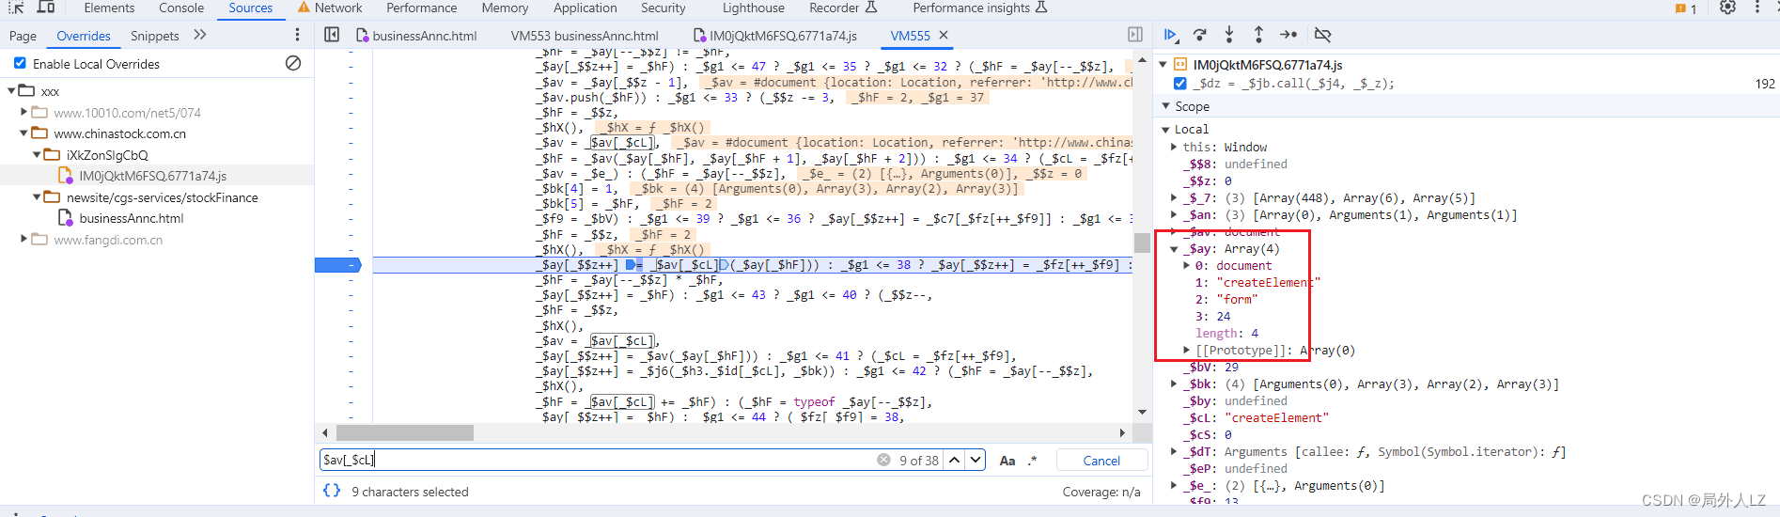Expand the this: Window entry

click(1174, 147)
